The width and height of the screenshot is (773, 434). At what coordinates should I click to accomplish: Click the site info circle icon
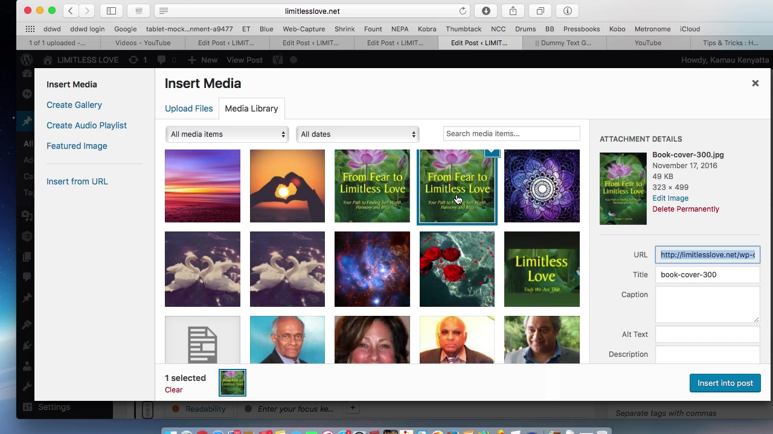point(568,11)
